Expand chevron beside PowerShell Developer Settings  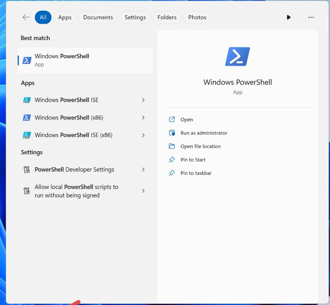(x=143, y=170)
